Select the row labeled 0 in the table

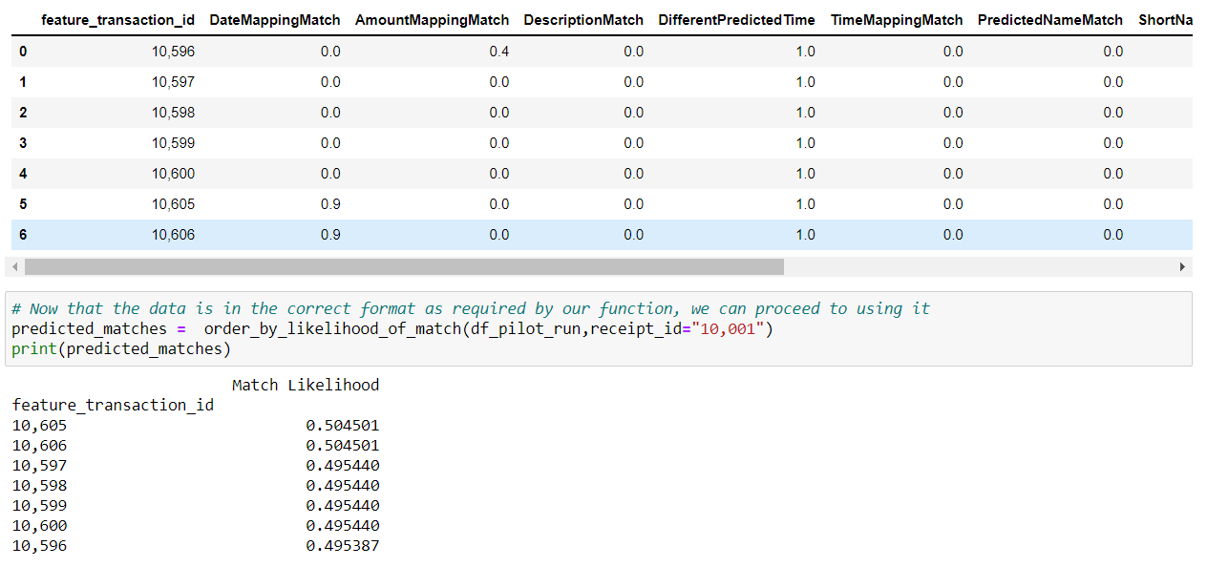point(23,52)
